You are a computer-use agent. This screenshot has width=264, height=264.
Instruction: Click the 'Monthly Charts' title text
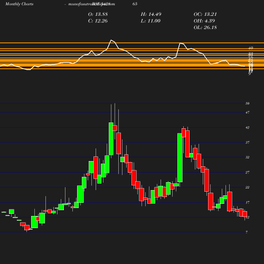[19, 4]
